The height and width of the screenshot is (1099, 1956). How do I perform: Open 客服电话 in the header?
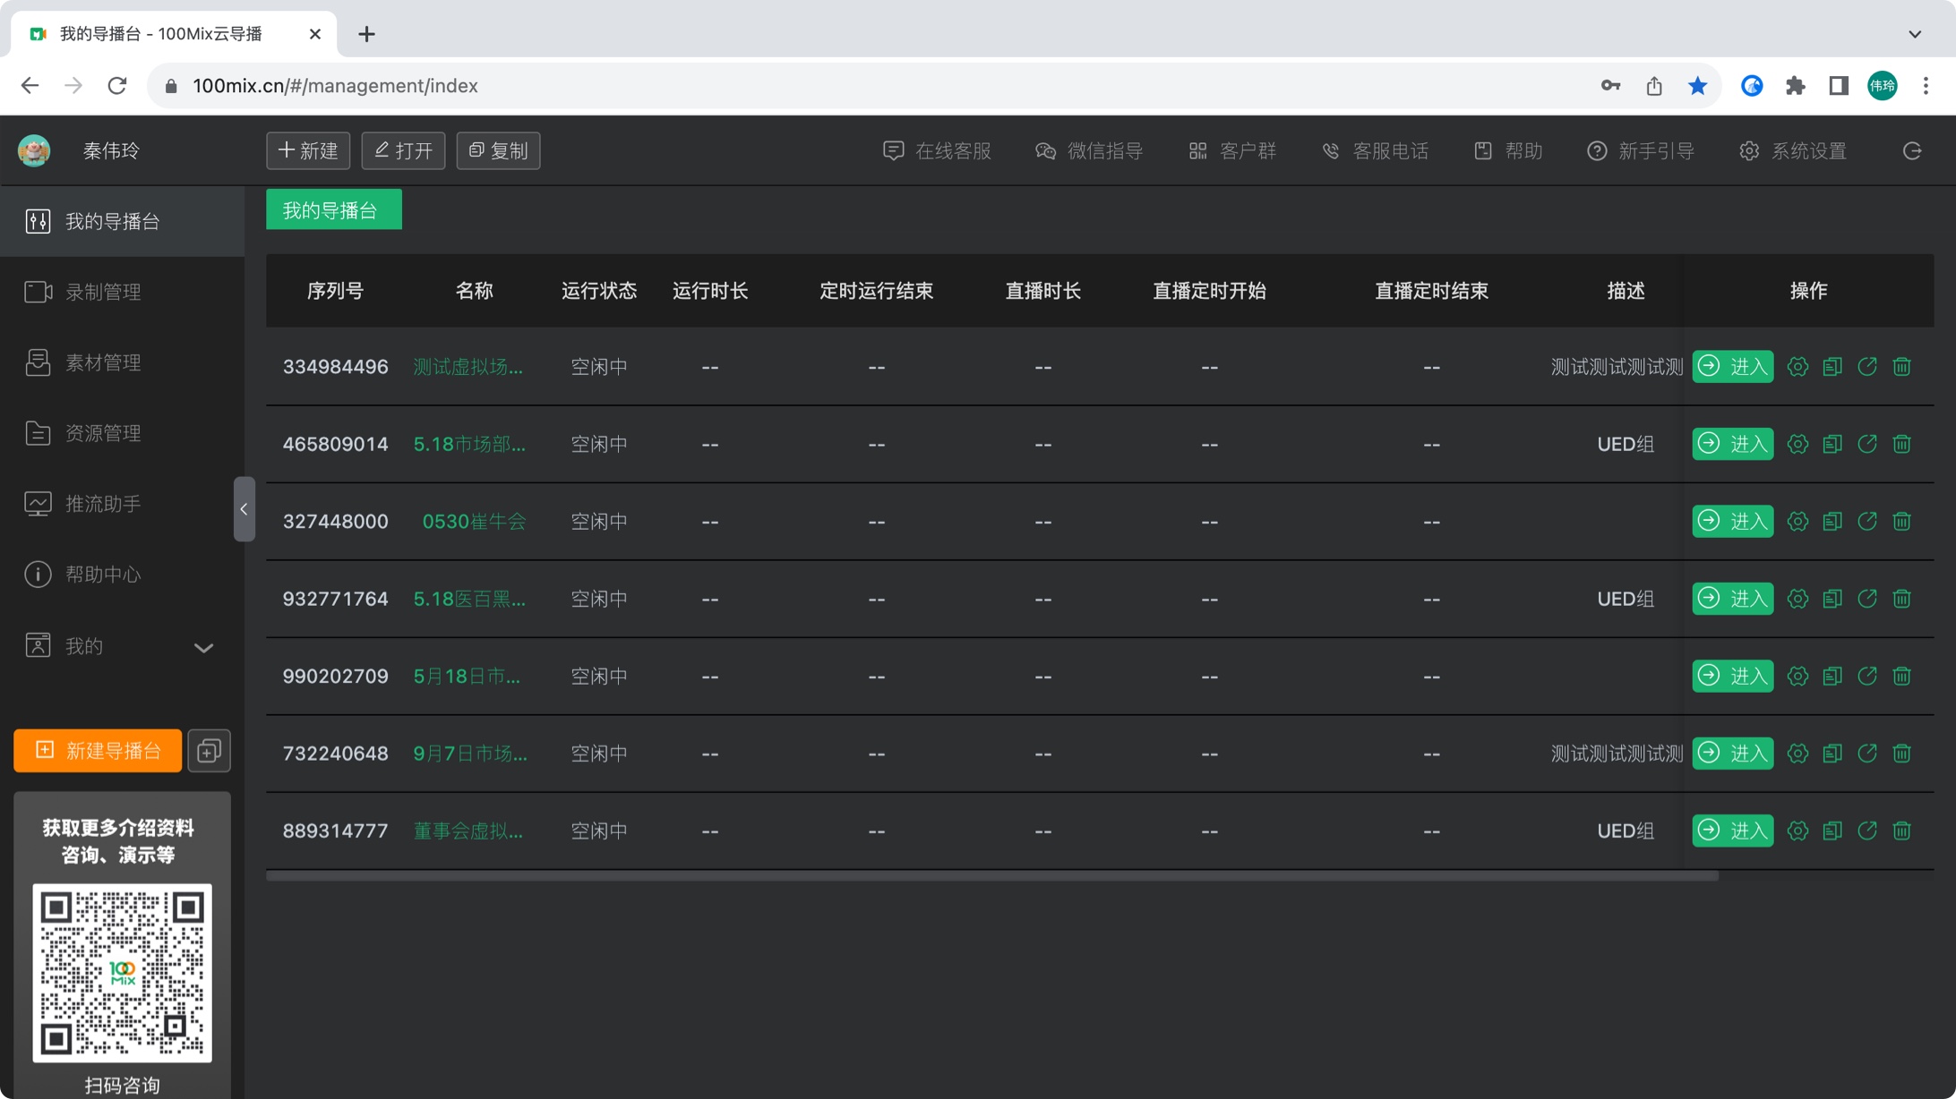point(1375,150)
